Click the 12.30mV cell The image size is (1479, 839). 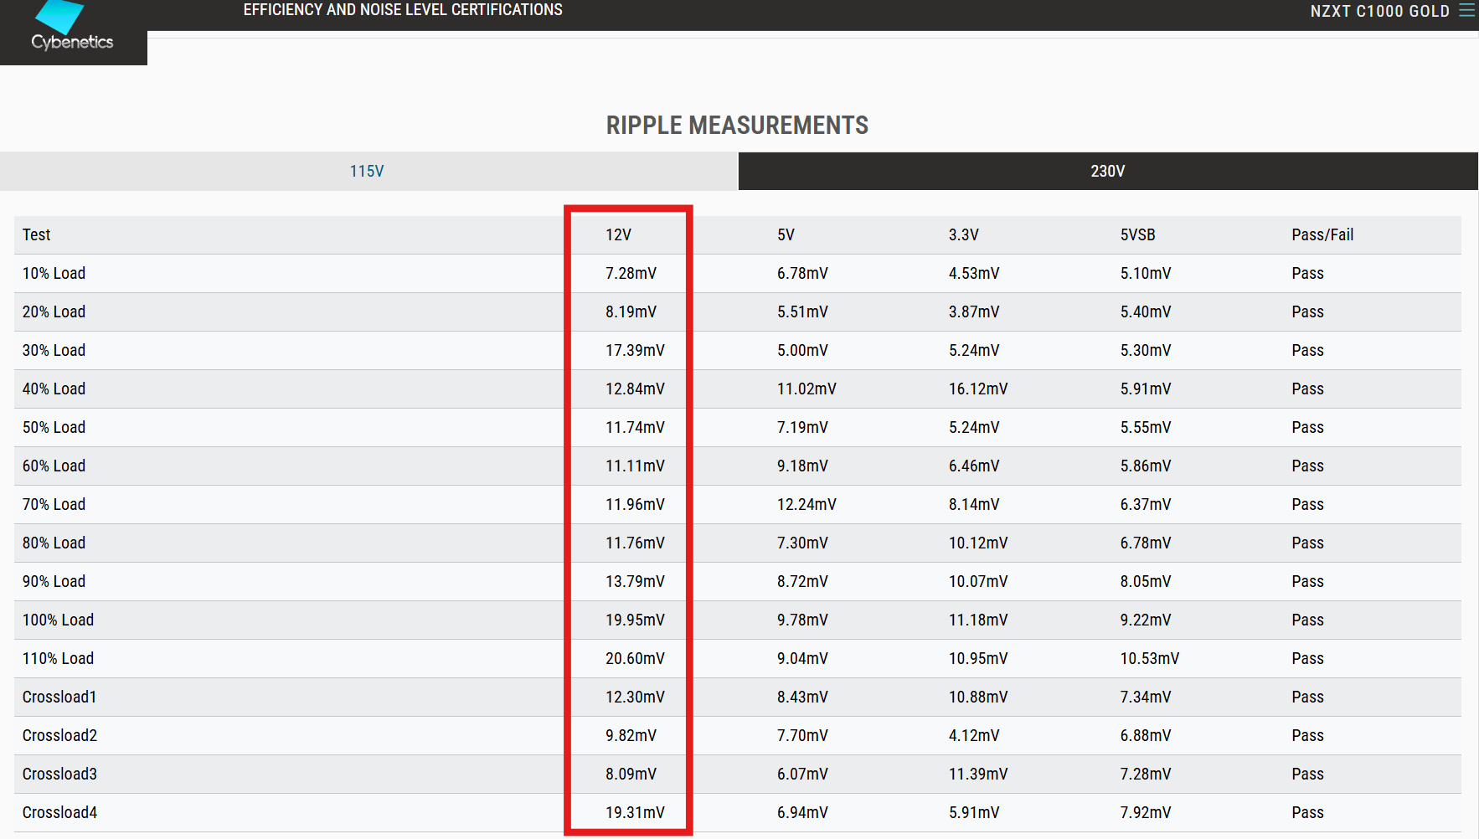pyautogui.click(x=635, y=697)
